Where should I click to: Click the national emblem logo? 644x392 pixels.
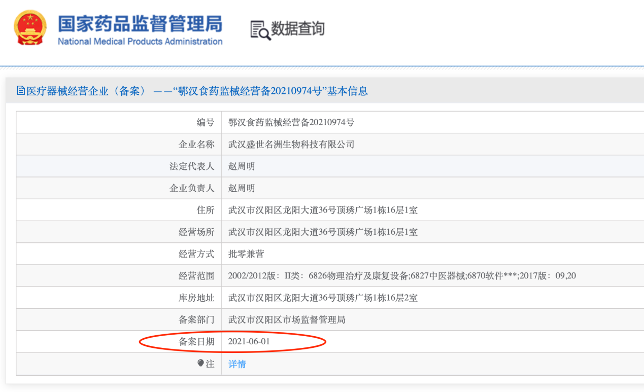[30, 28]
